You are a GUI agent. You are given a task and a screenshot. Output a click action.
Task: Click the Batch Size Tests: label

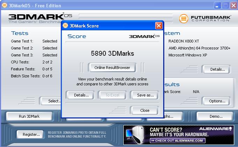[26, 76]
